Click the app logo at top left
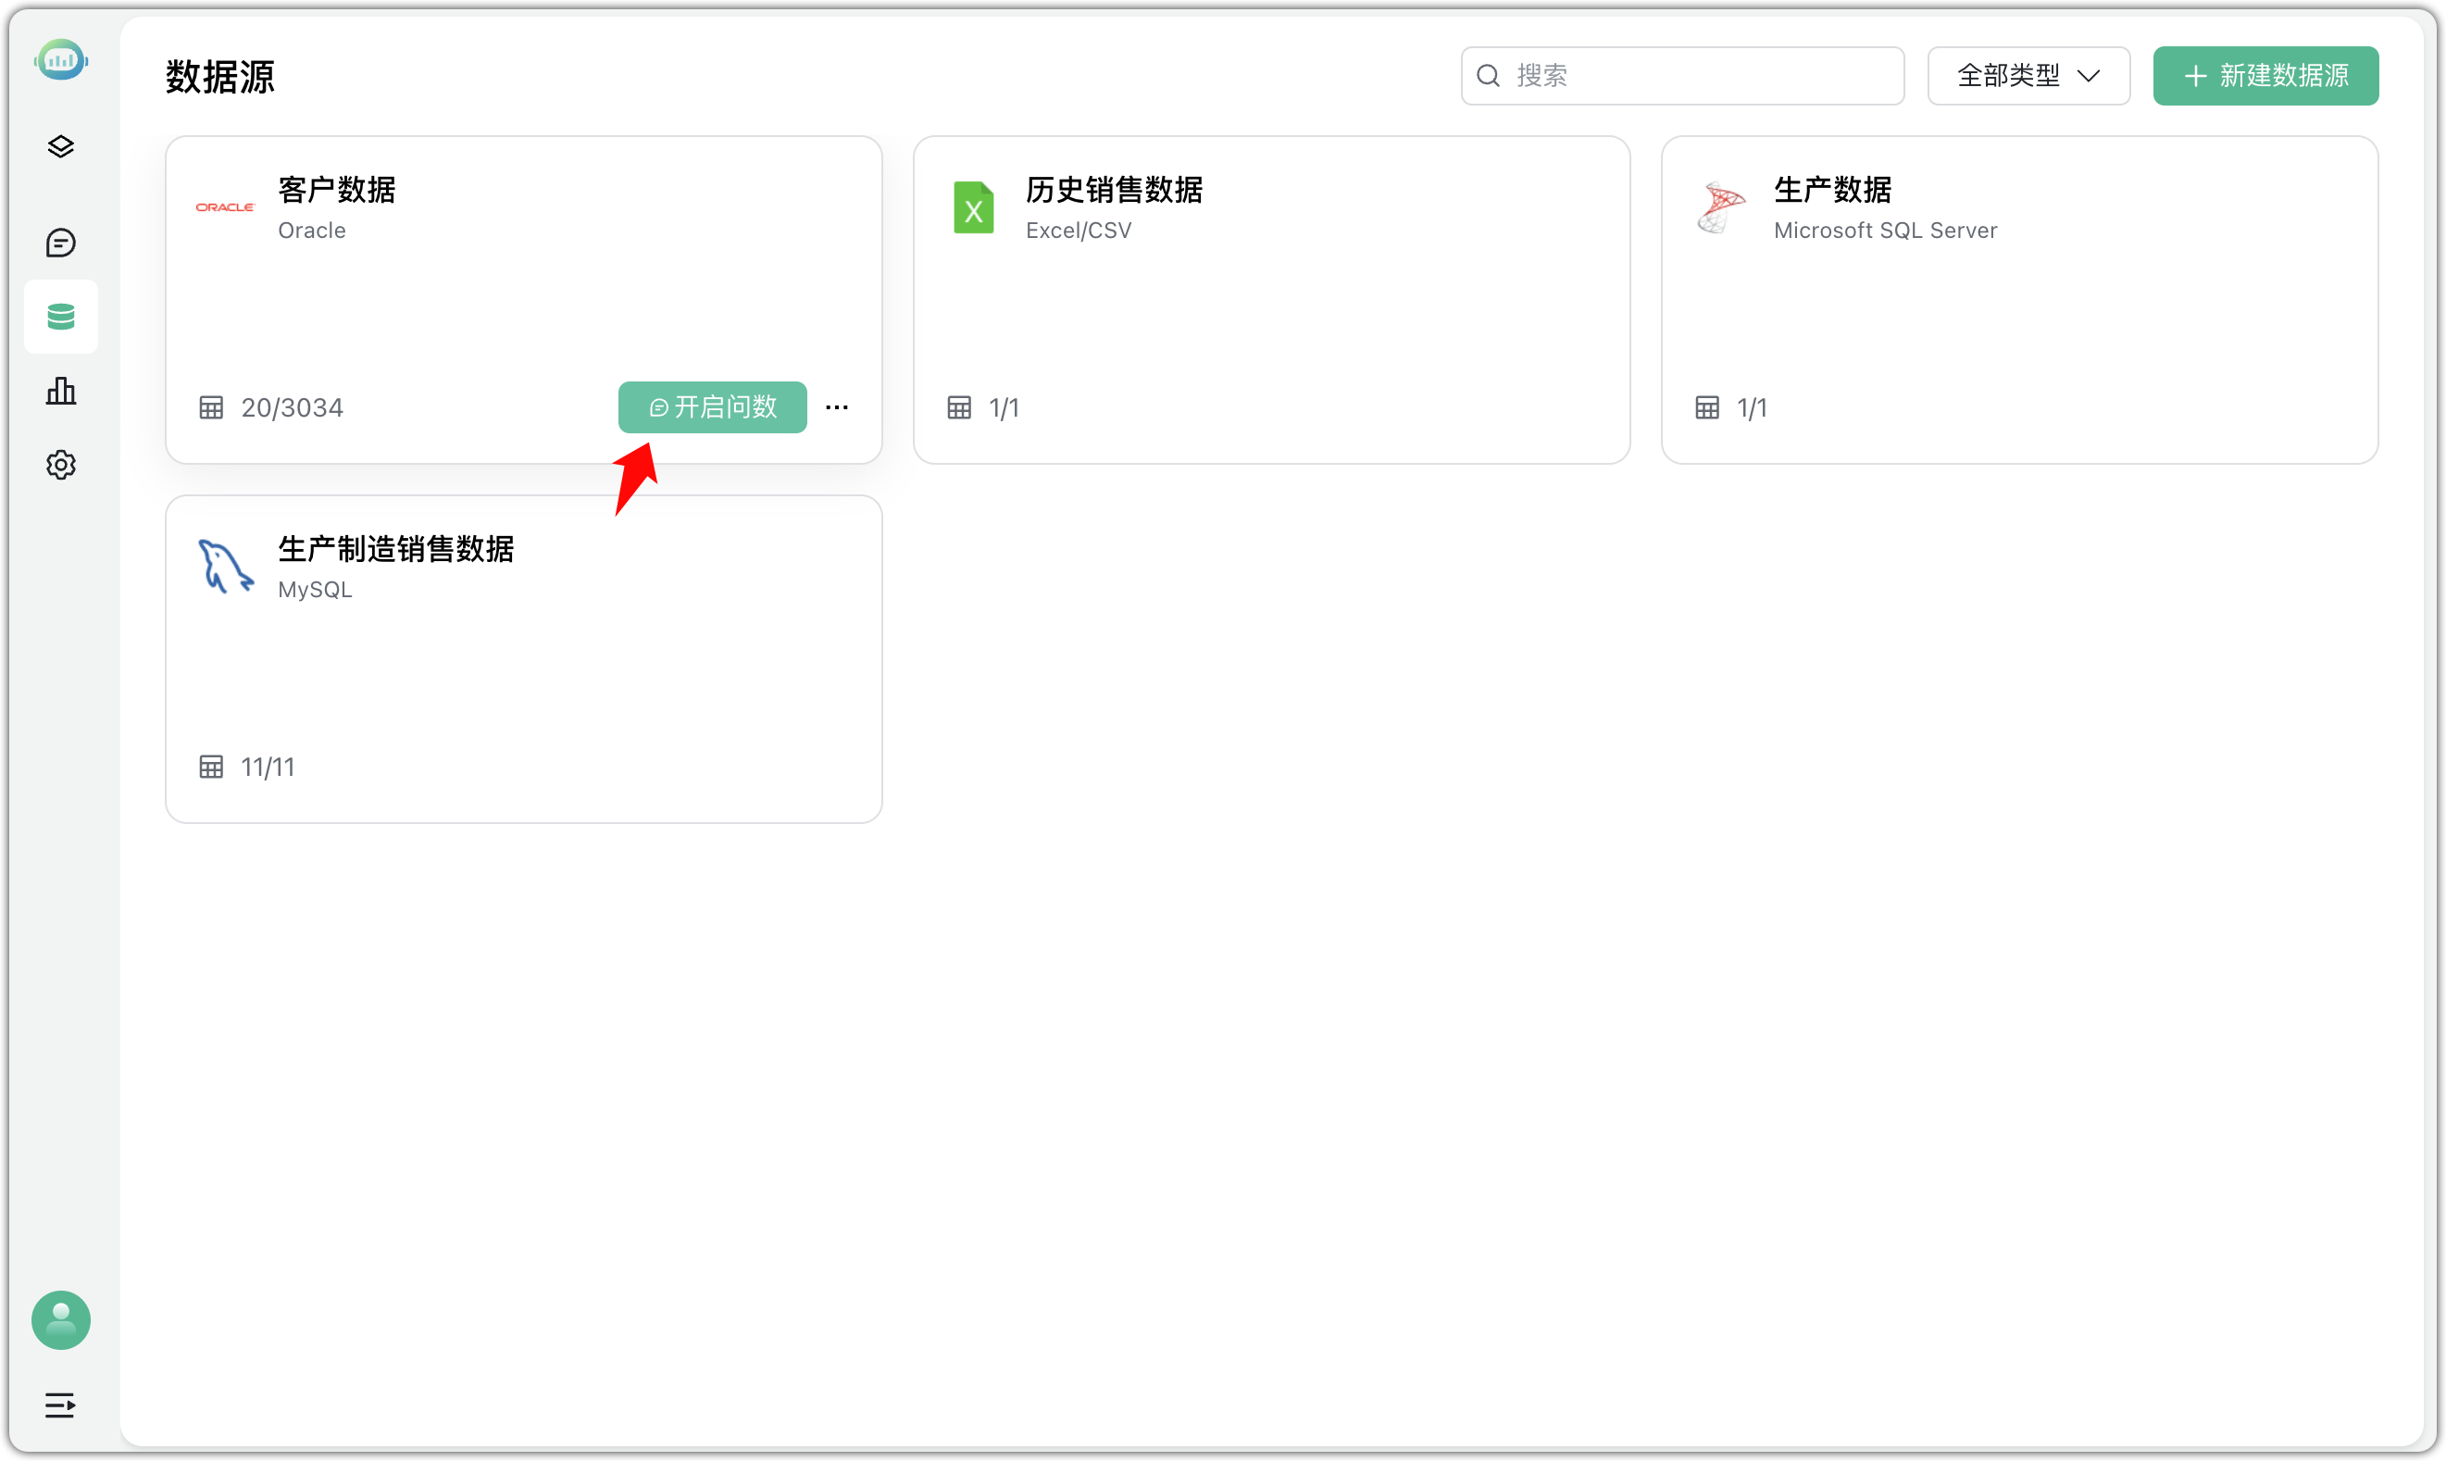Screen dimensions: 2446x1461 pyautogui.click(x=61, y=59)
